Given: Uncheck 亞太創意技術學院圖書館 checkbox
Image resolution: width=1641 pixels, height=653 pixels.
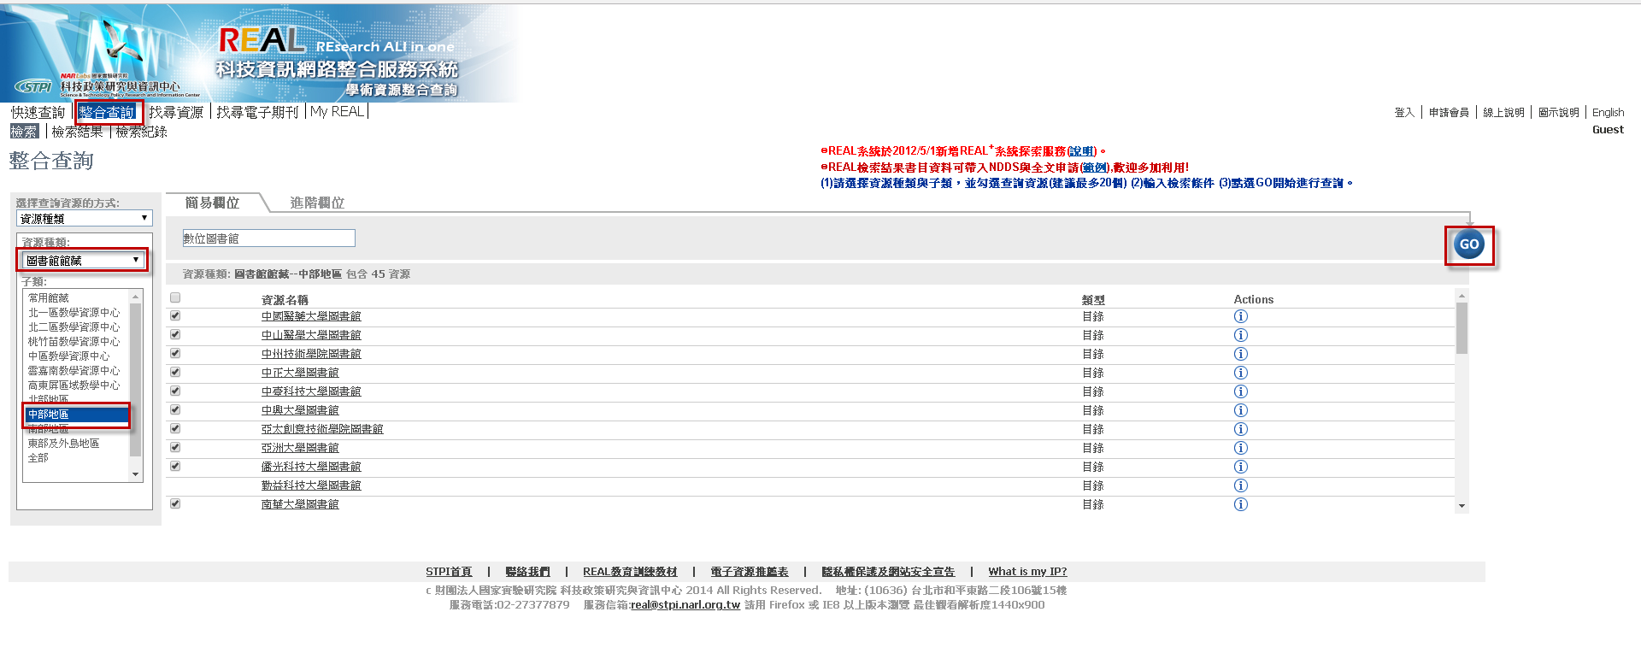Looking at the screenshot, I should coord(175,428).
